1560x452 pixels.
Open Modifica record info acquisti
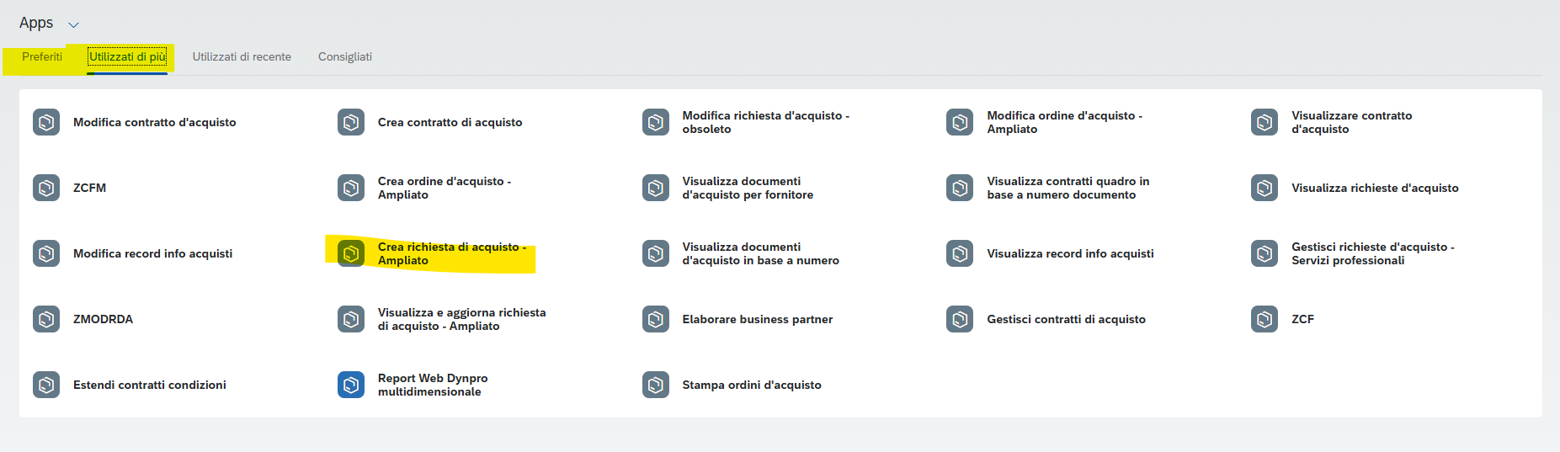pyautogui.click(x=153, y=253)
